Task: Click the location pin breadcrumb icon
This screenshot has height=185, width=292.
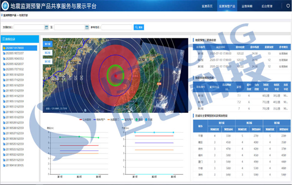Action: (x=2, y=15)
